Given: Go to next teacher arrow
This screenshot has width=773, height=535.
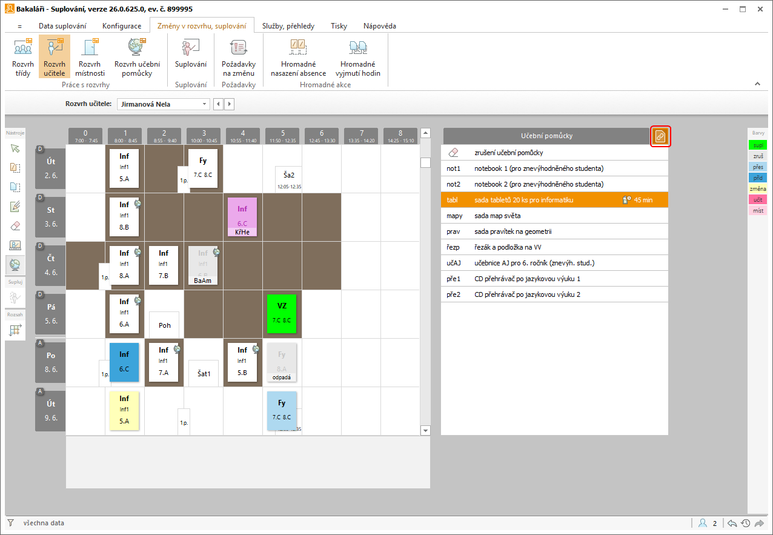Looking at the screenshot, I should (229, 104).
